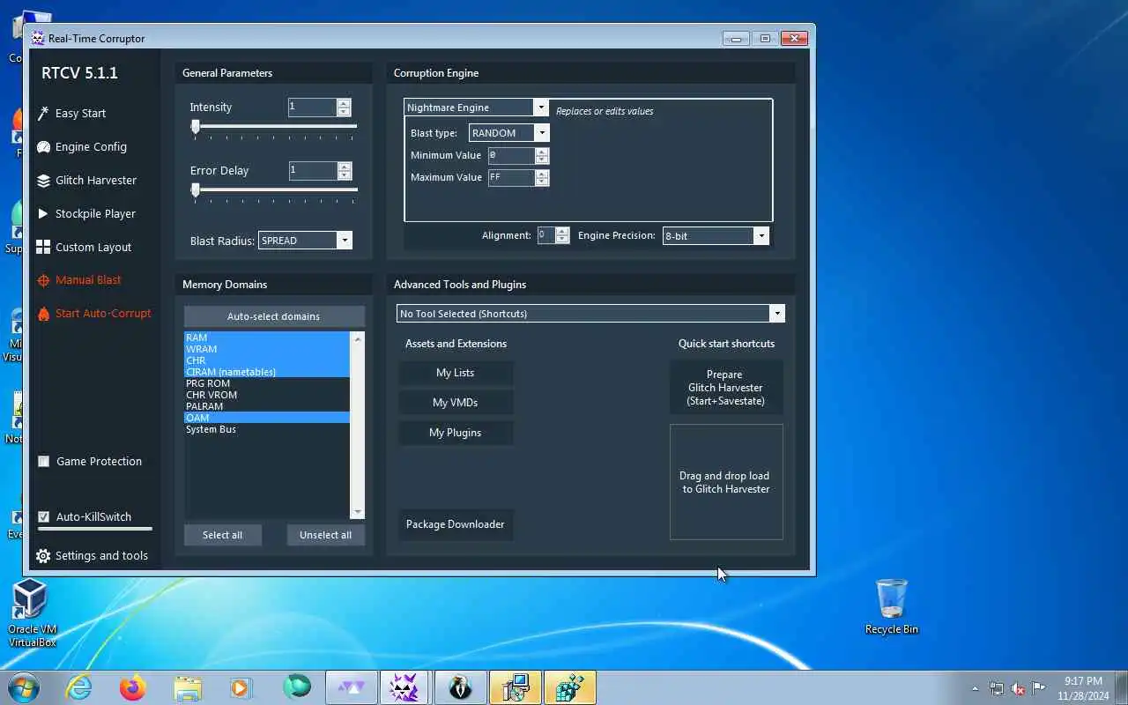This screenshot has width=1128, height=705.
Task: Deselect WRAM memory domain
Action: pos(267,349)
